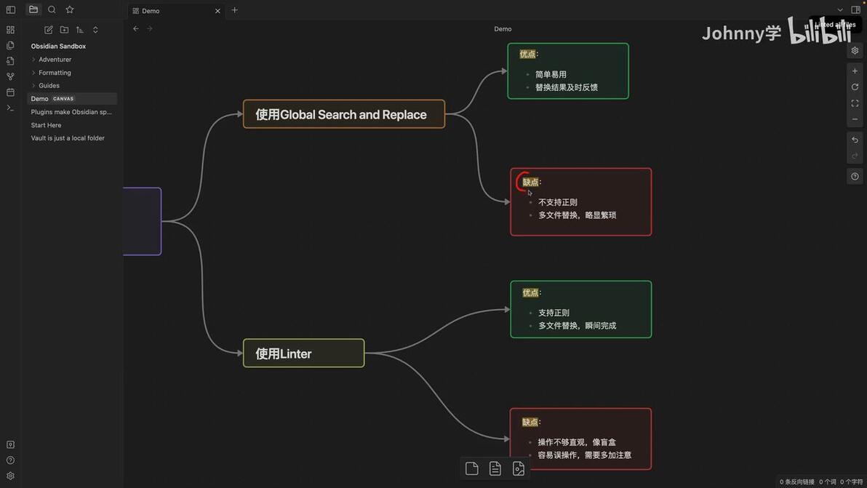The width and height of the screenshot is (867, 488).
Task: Open vault switcher icon at bottom
Action: tap(10, 444)
